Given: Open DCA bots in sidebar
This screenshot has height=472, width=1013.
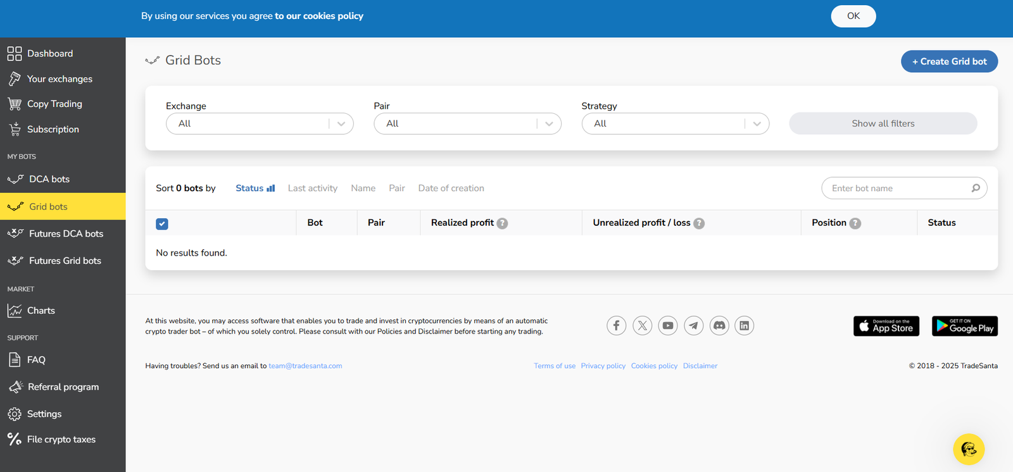Looking at the screenshot, I should click(x=49, y=179).
